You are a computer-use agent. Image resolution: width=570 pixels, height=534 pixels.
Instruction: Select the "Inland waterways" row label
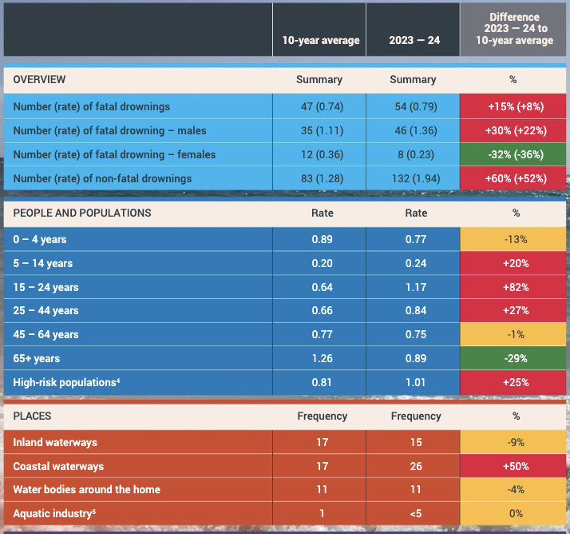click(x=55, y=442)
